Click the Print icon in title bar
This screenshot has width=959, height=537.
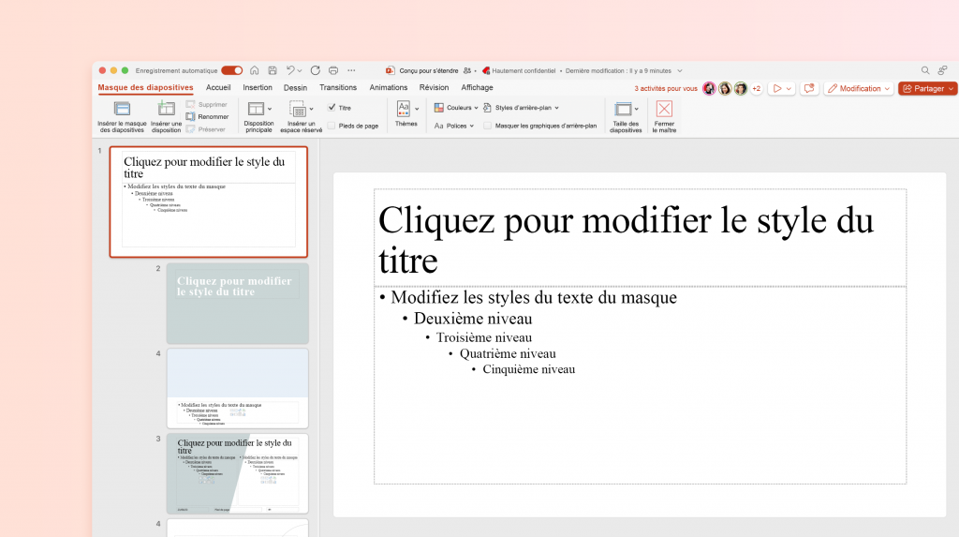(x=333, y=70)
